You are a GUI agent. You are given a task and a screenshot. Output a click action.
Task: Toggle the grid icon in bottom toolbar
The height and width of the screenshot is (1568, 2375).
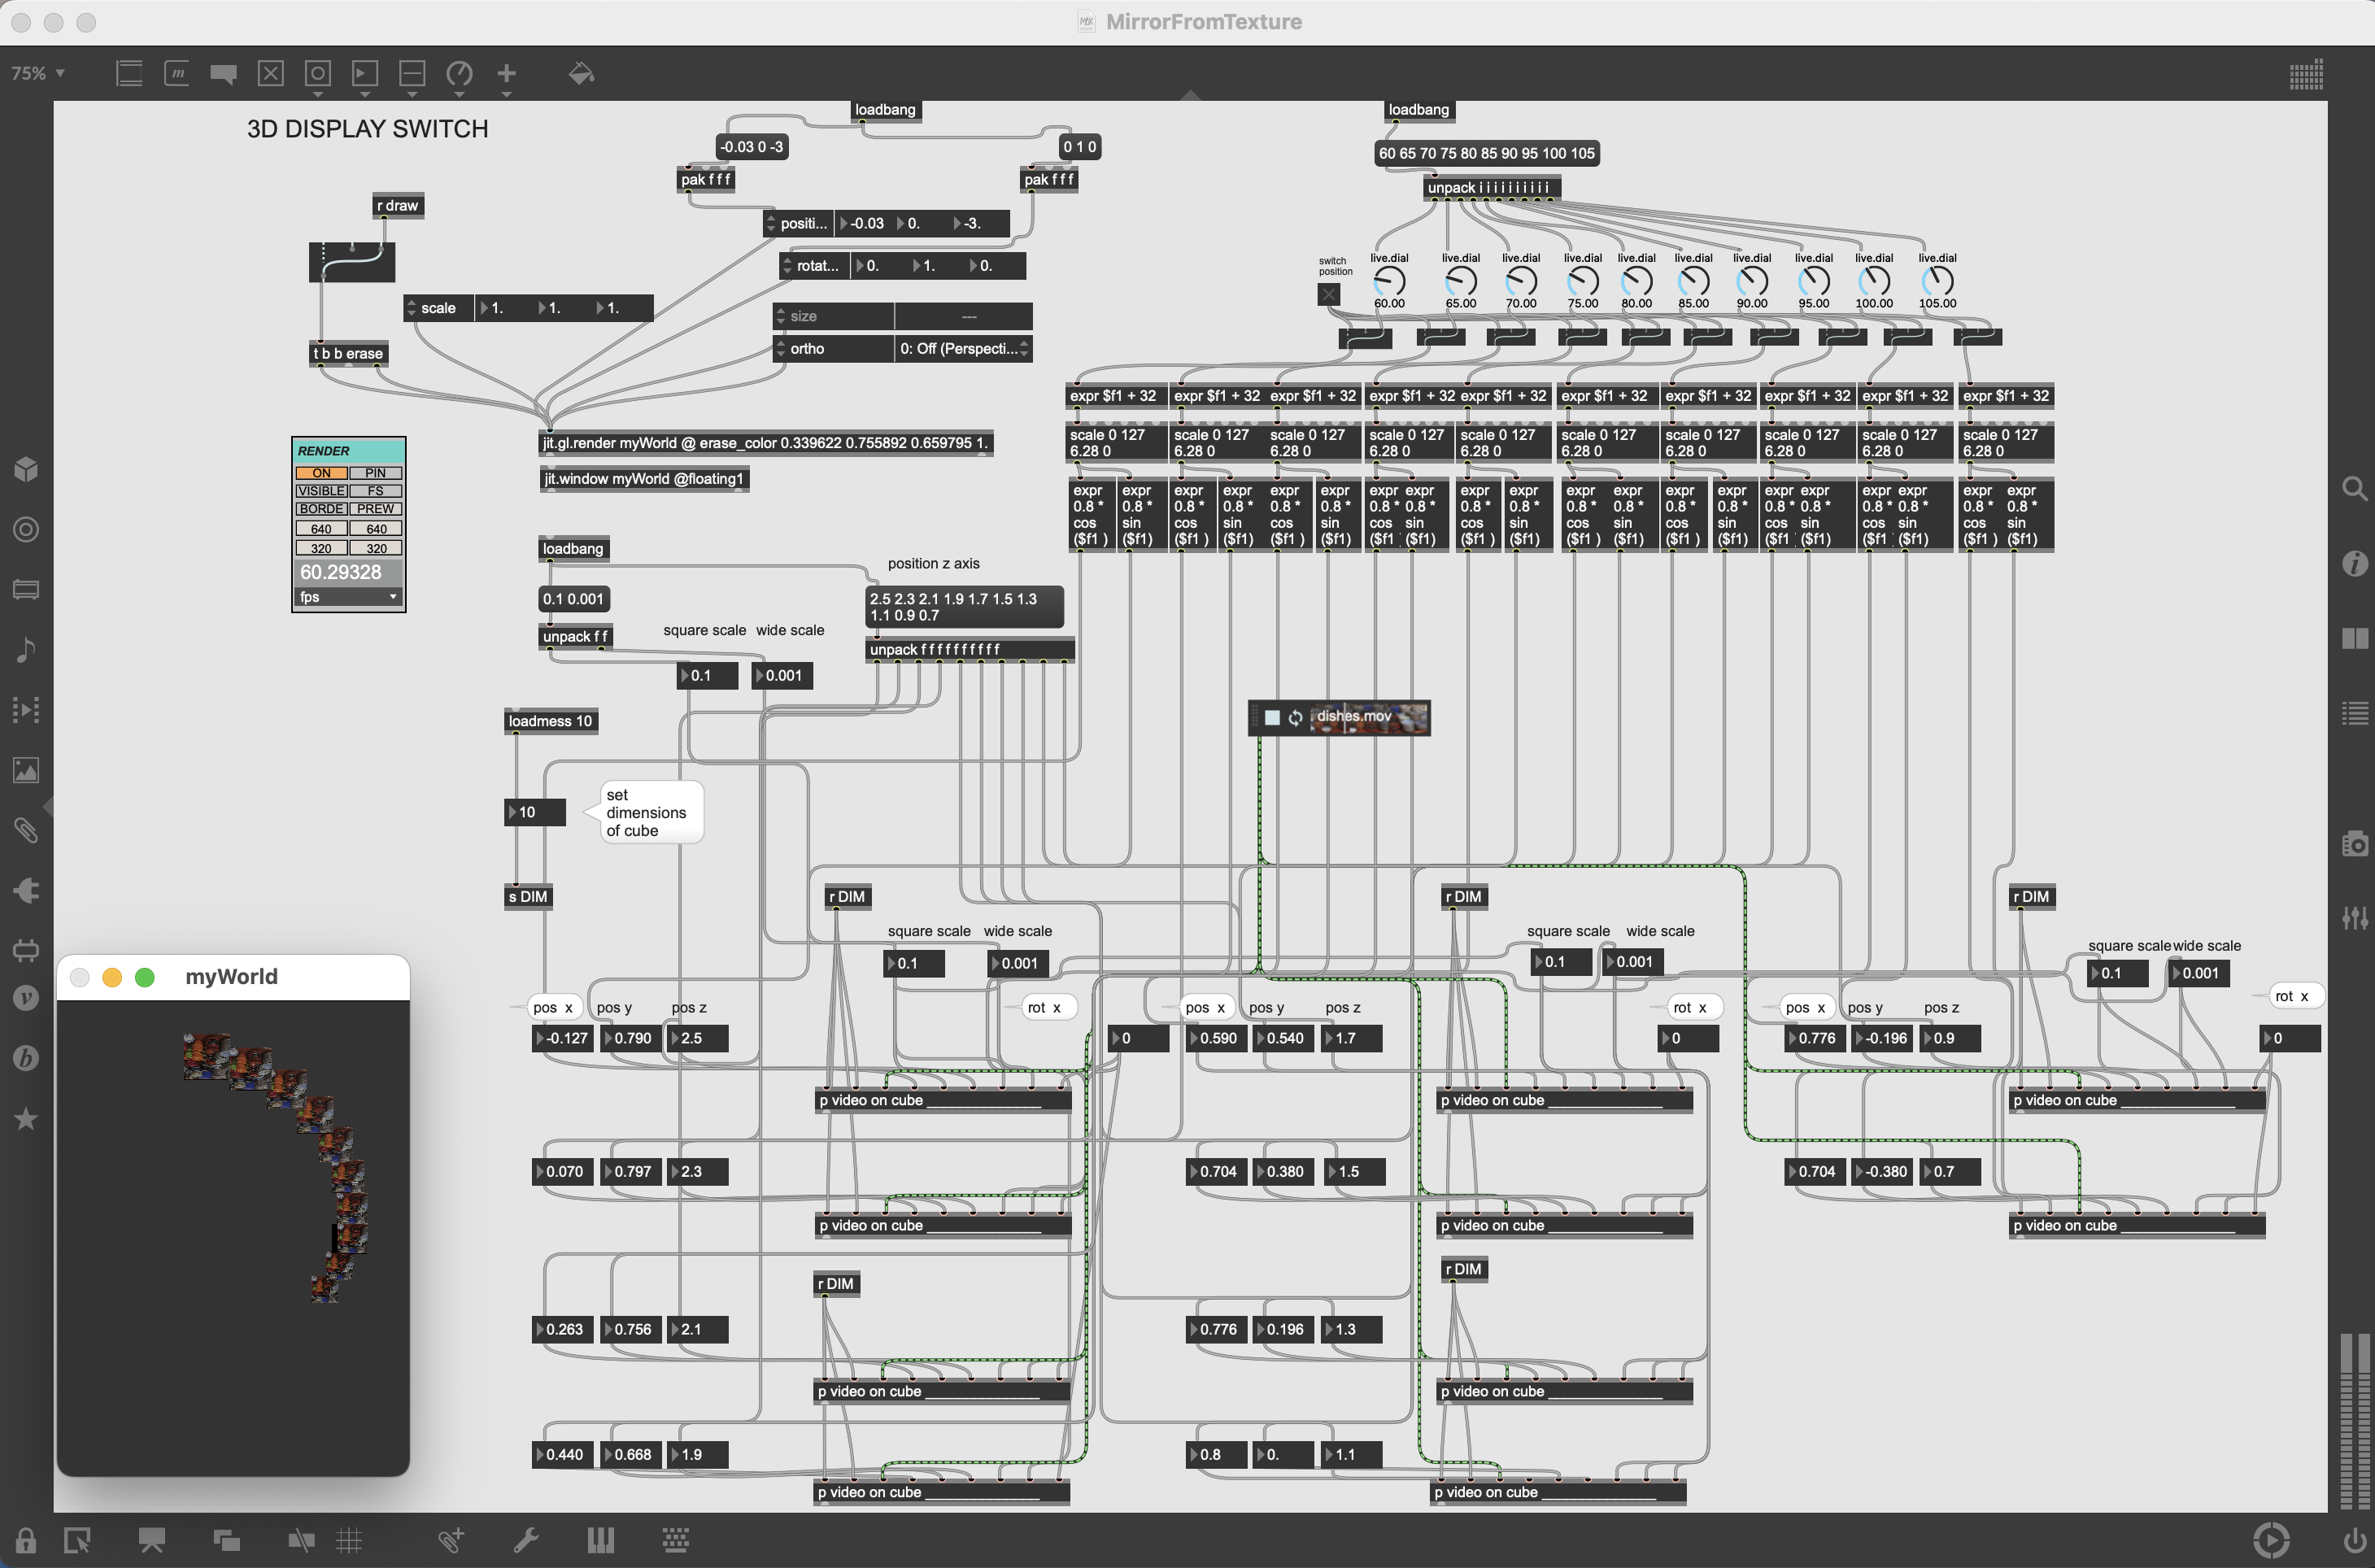349,1540
